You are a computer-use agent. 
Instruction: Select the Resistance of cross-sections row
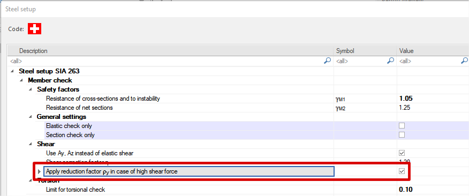click(103, 99)
